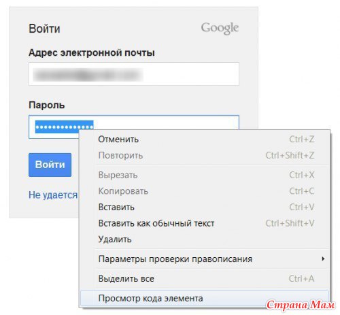This screenshot has height=315, width=340.
Task: Click the Войти heading text
Action: pos(44,29)
